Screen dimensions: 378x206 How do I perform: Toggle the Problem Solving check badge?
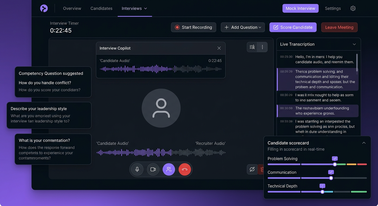[x=335, y=159]
